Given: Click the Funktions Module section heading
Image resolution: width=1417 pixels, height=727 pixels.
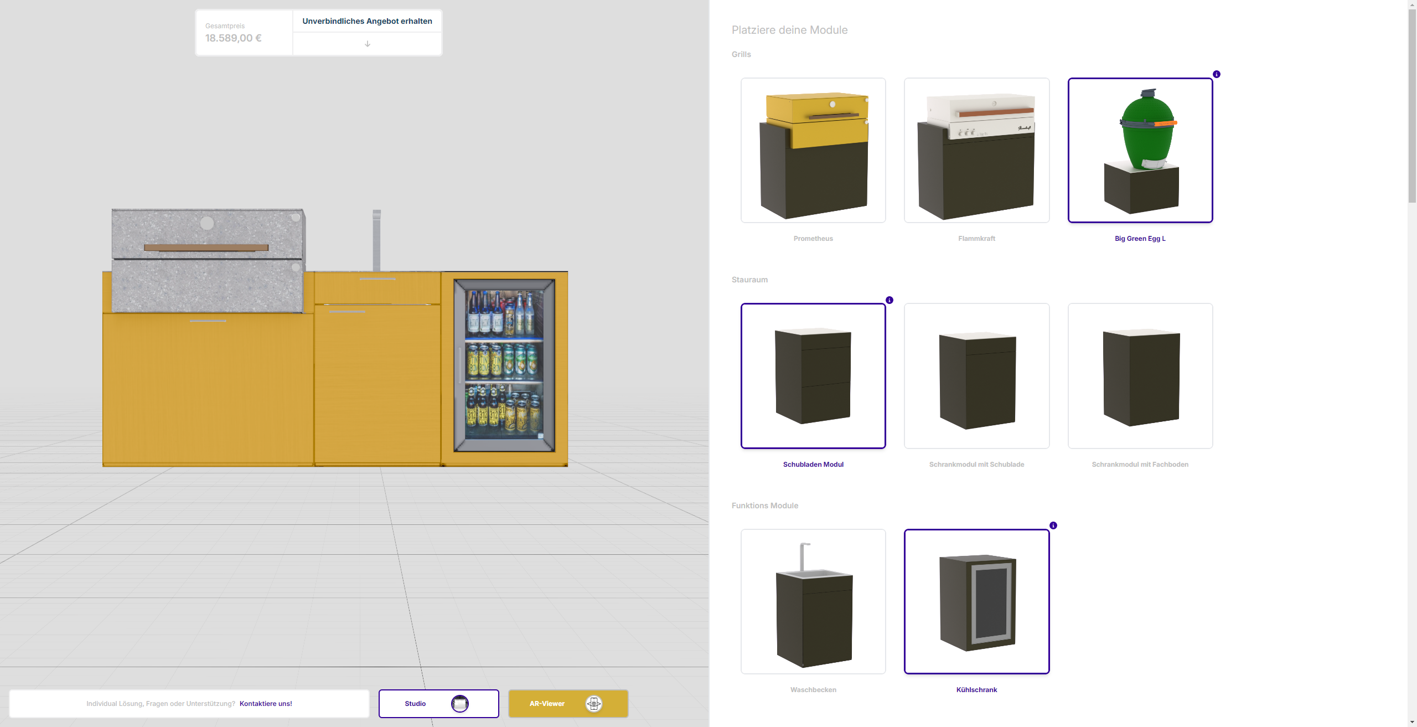Looking at the screenshot, I should tap(764, 506).
